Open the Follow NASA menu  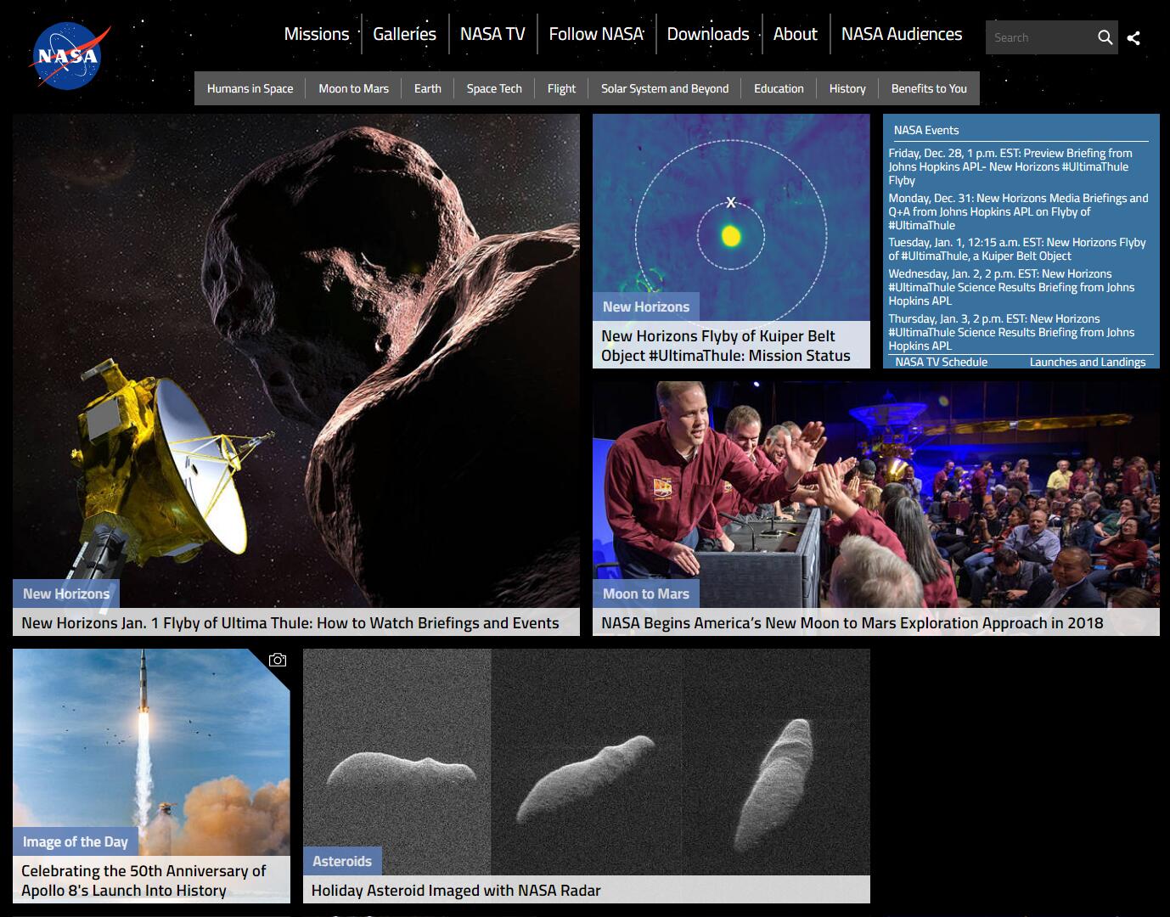coord(596,34)
